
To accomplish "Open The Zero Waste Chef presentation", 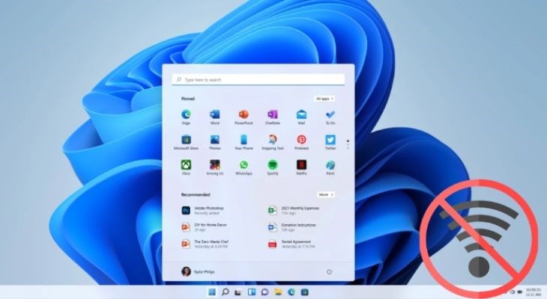I will point(205,244).
